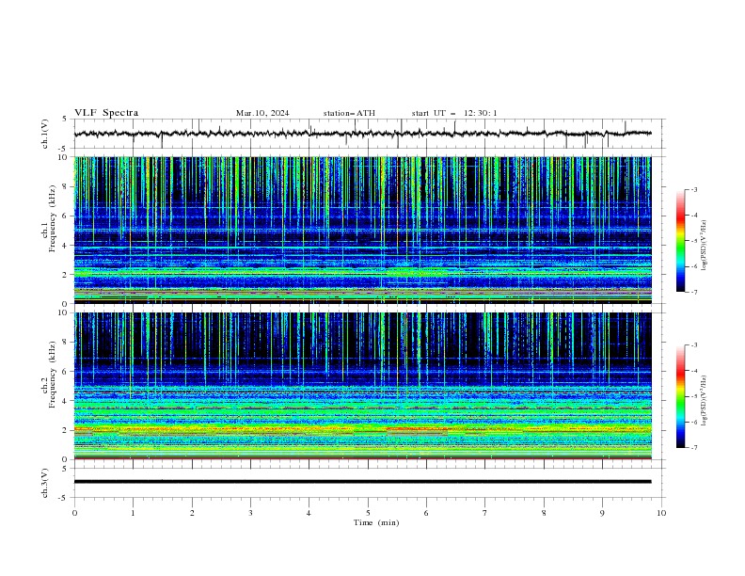Click time-axis tick label "4"

pyautogui.click(x=309, y=513)
